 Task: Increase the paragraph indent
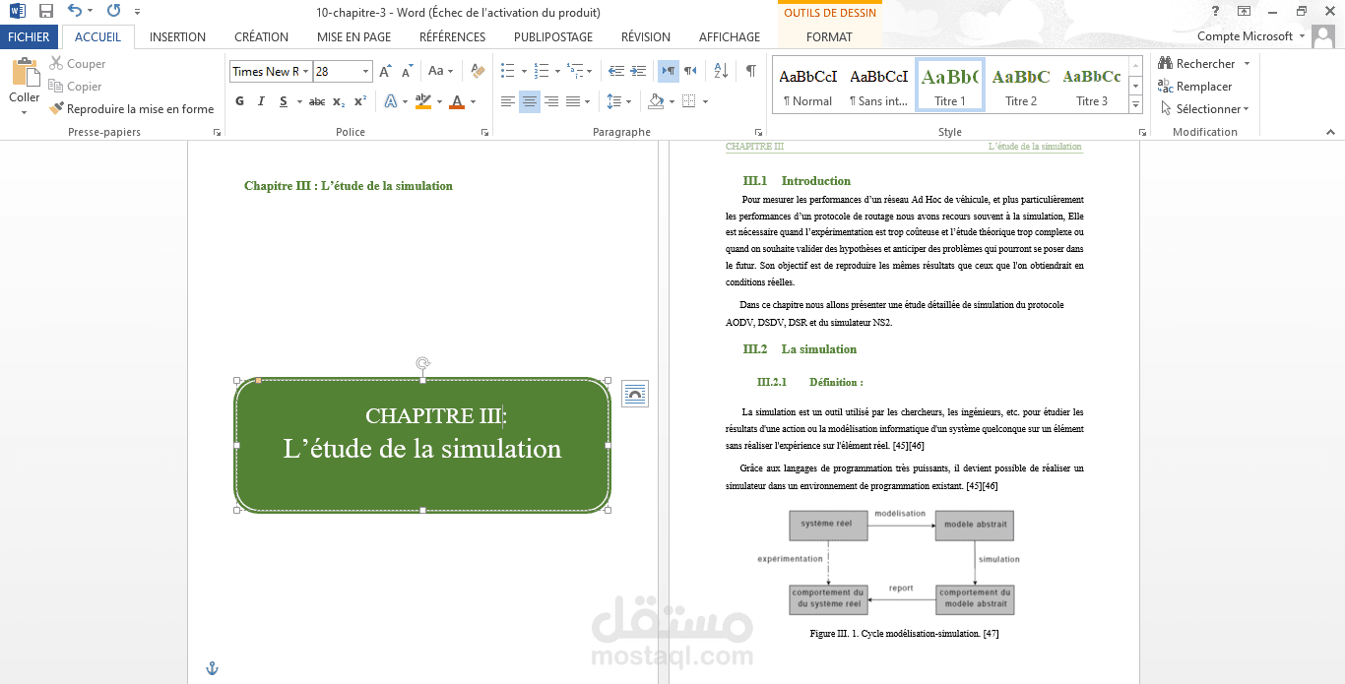638,71
